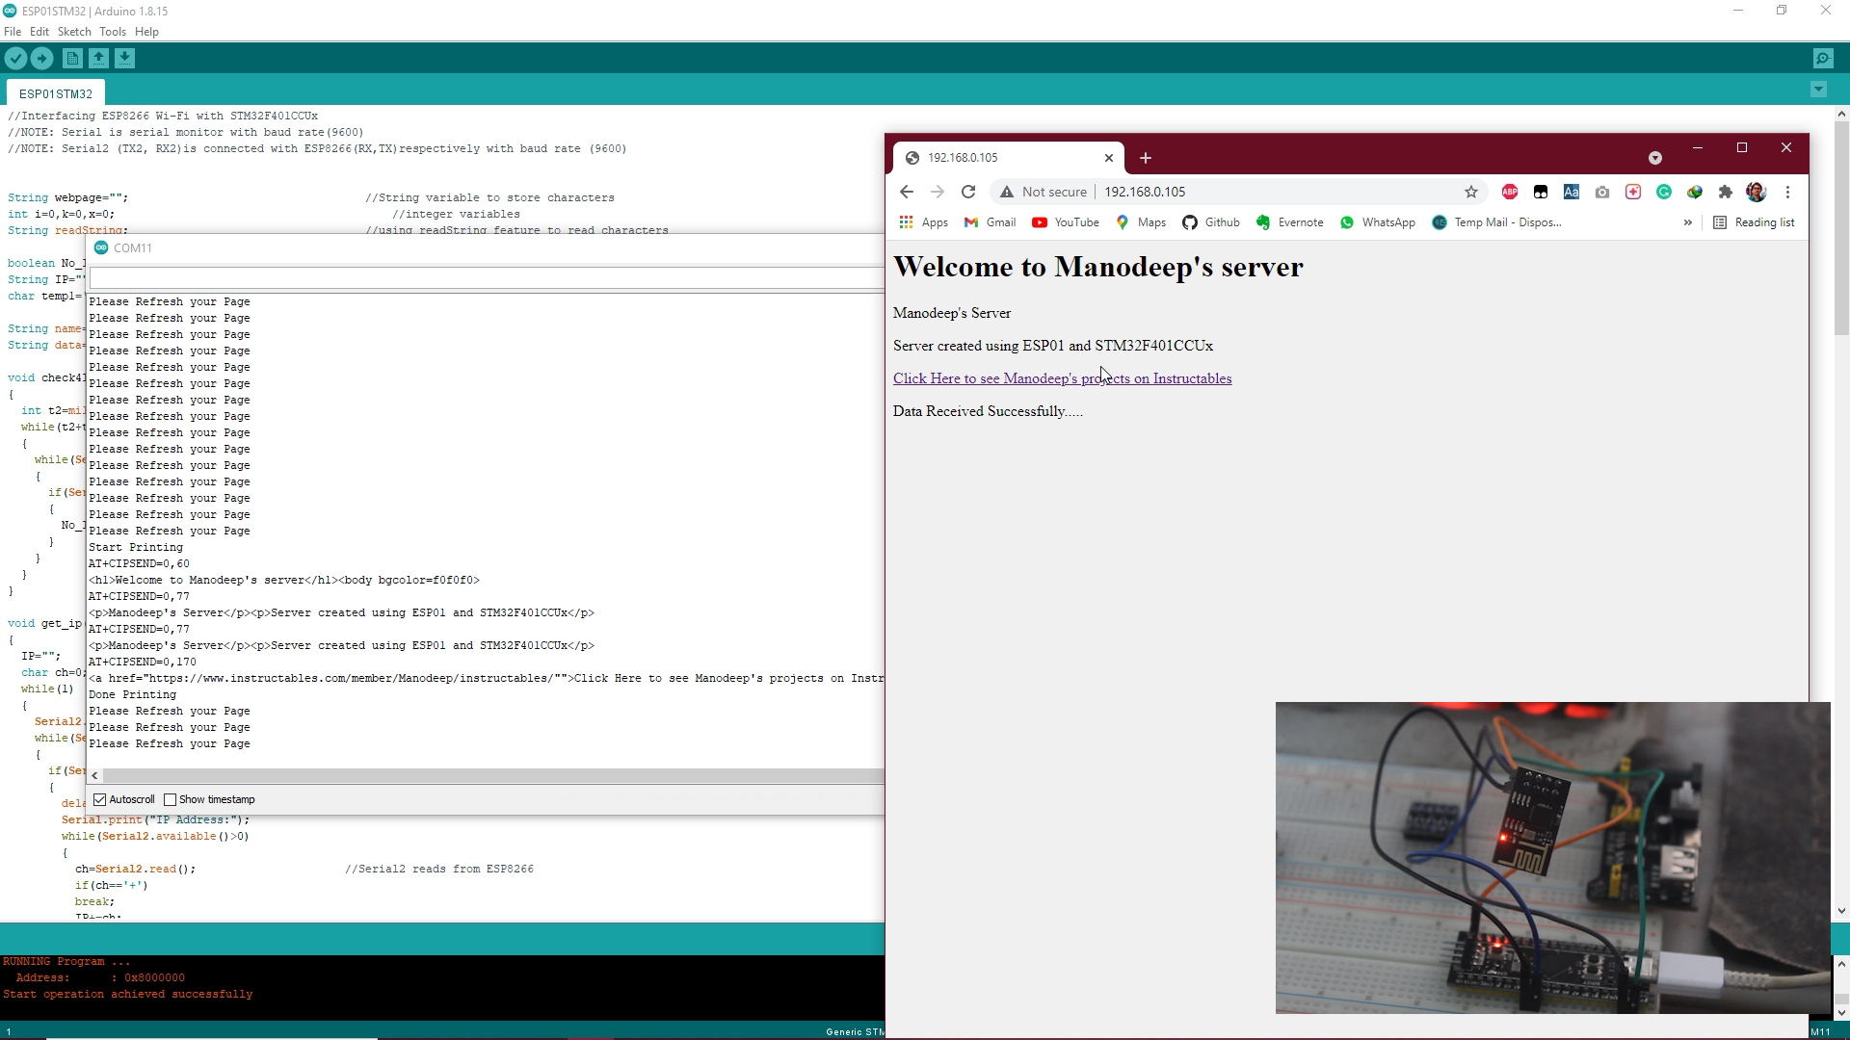The height and width of the screenshot is (1040, 1850).
Task: Bookmark this page with the star icon
Action: coord(1471,192)
